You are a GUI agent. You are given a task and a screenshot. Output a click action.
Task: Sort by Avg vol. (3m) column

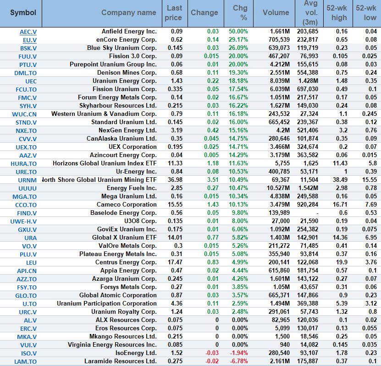(x=309, y=13)
